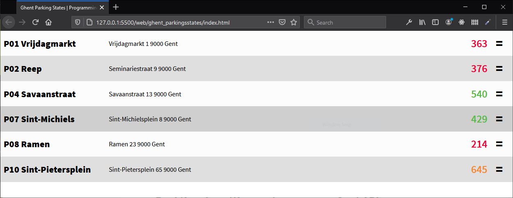Open the Firefox hamburger menu
Screen dimensions: 513x198
click(505, 23)
